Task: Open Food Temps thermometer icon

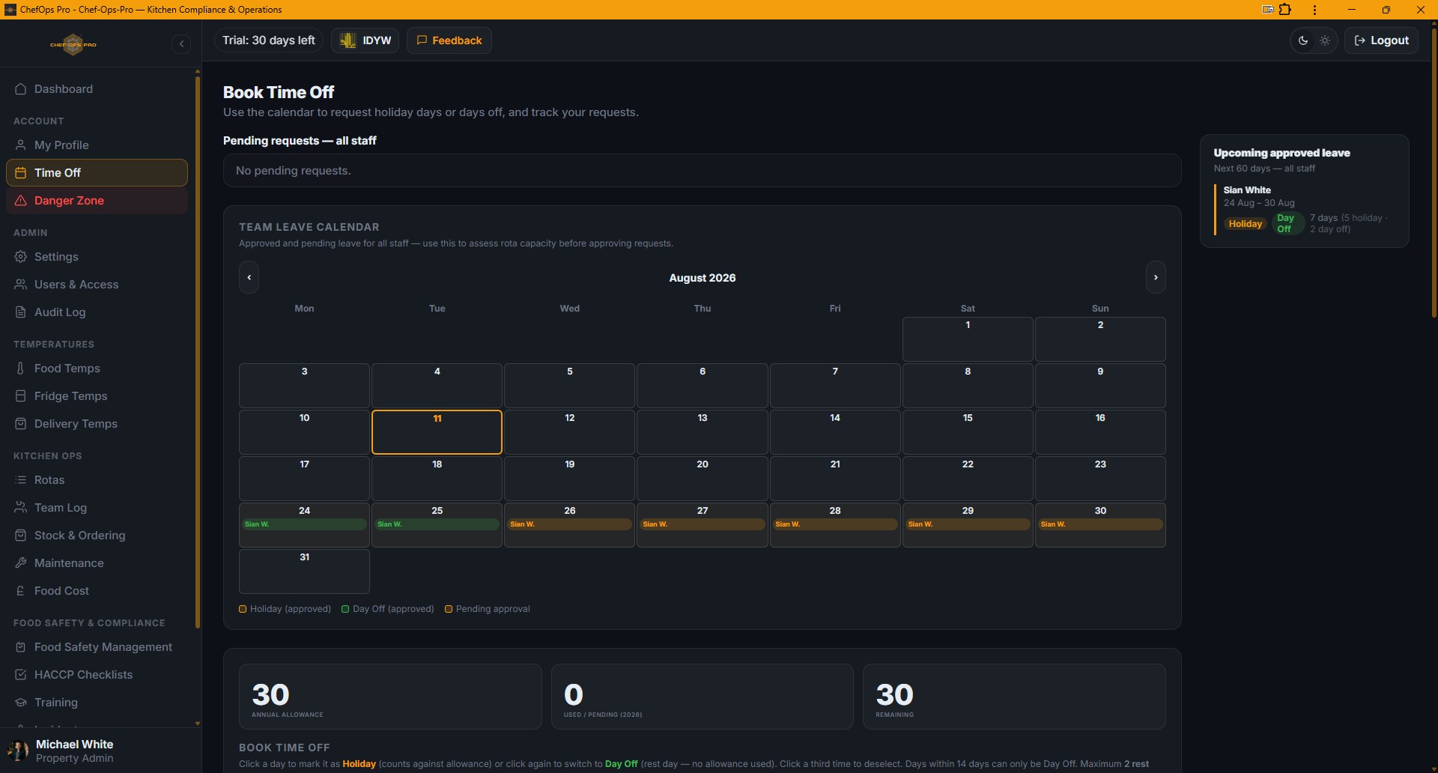Action: [x=21, y=369]
